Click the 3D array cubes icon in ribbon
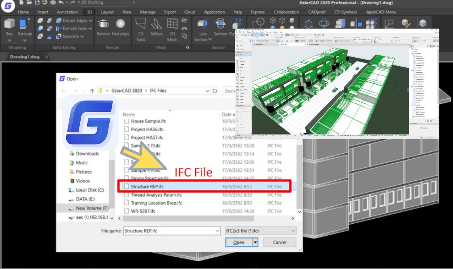The height and width of the screenshot is (269, 453). pyautogui.click(x=371, y=24)
